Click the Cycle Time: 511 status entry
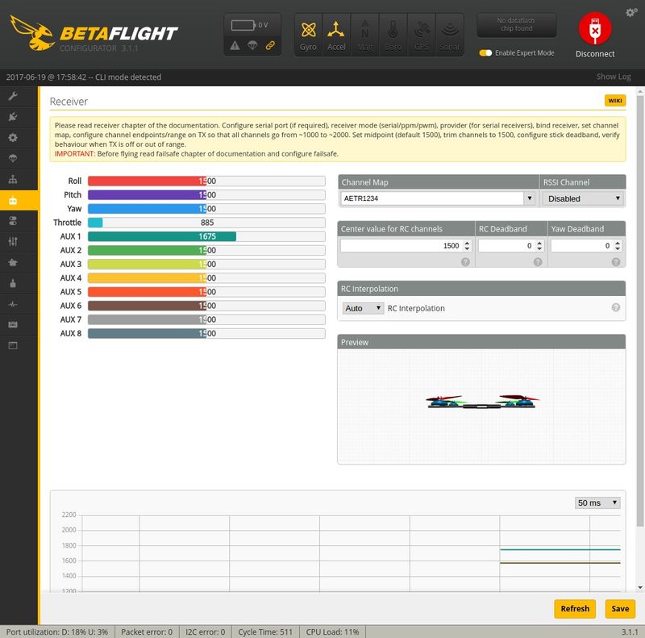 tap(265, 632)
